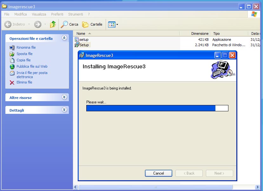The height and width of the screenshot is (191, 263).
Task: Click the Windows flag logo
Action: (x=254, y=14)
